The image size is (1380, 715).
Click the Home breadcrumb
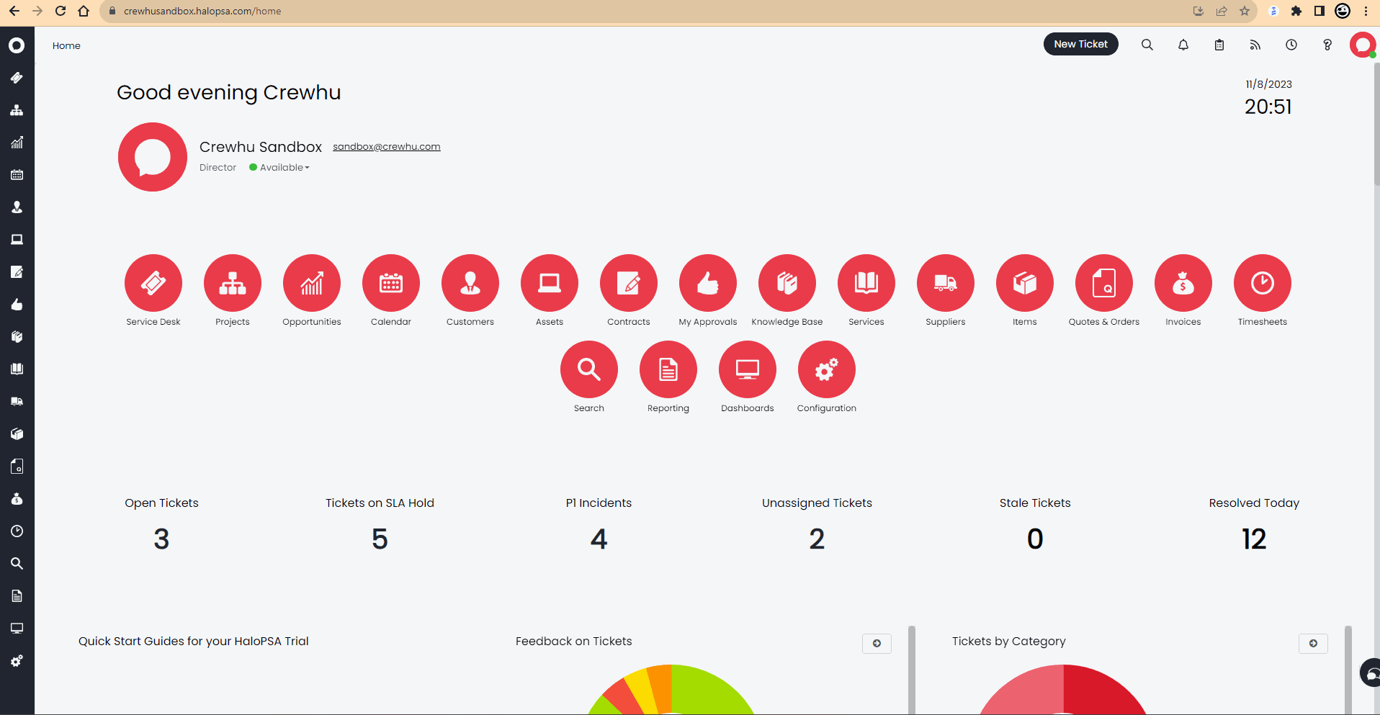click(66, 46)
